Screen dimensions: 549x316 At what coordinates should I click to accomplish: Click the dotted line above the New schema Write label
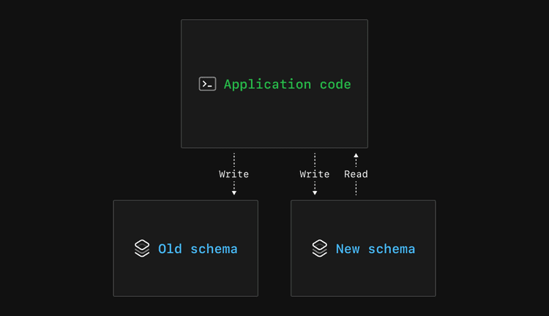315,160
